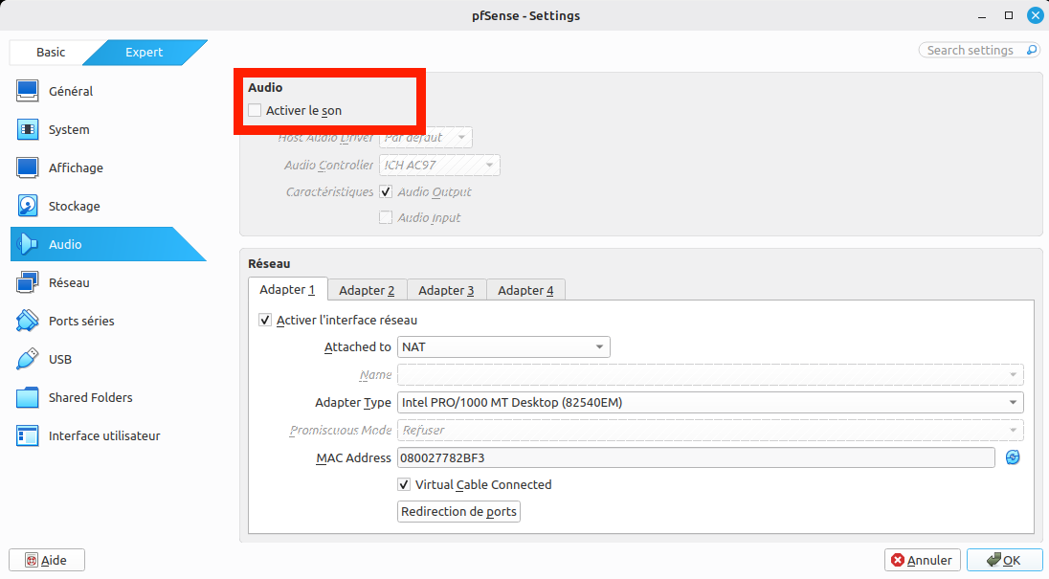Enable the Activer le son checkbox
This screenshot has width=1049, height=579.
(255, 110)
